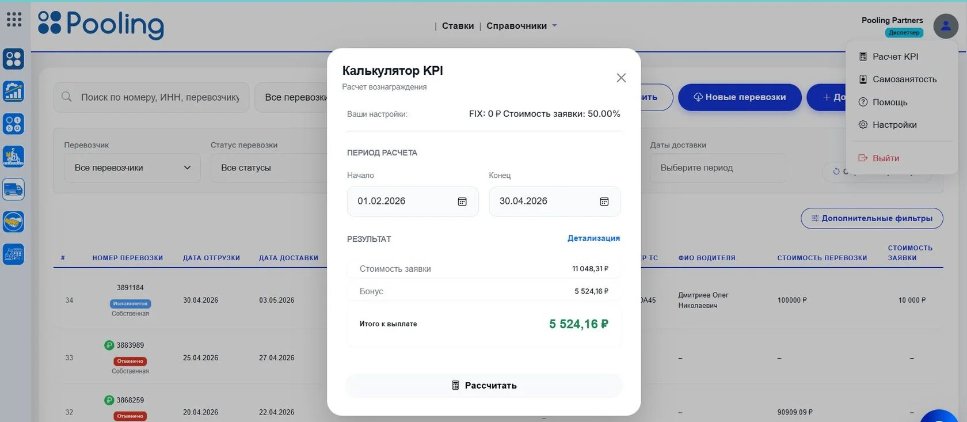Click the Даты доставки period field

click(x=718, y=168)
